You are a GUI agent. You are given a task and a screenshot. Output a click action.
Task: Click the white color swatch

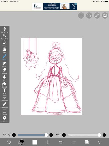[35, 142]
